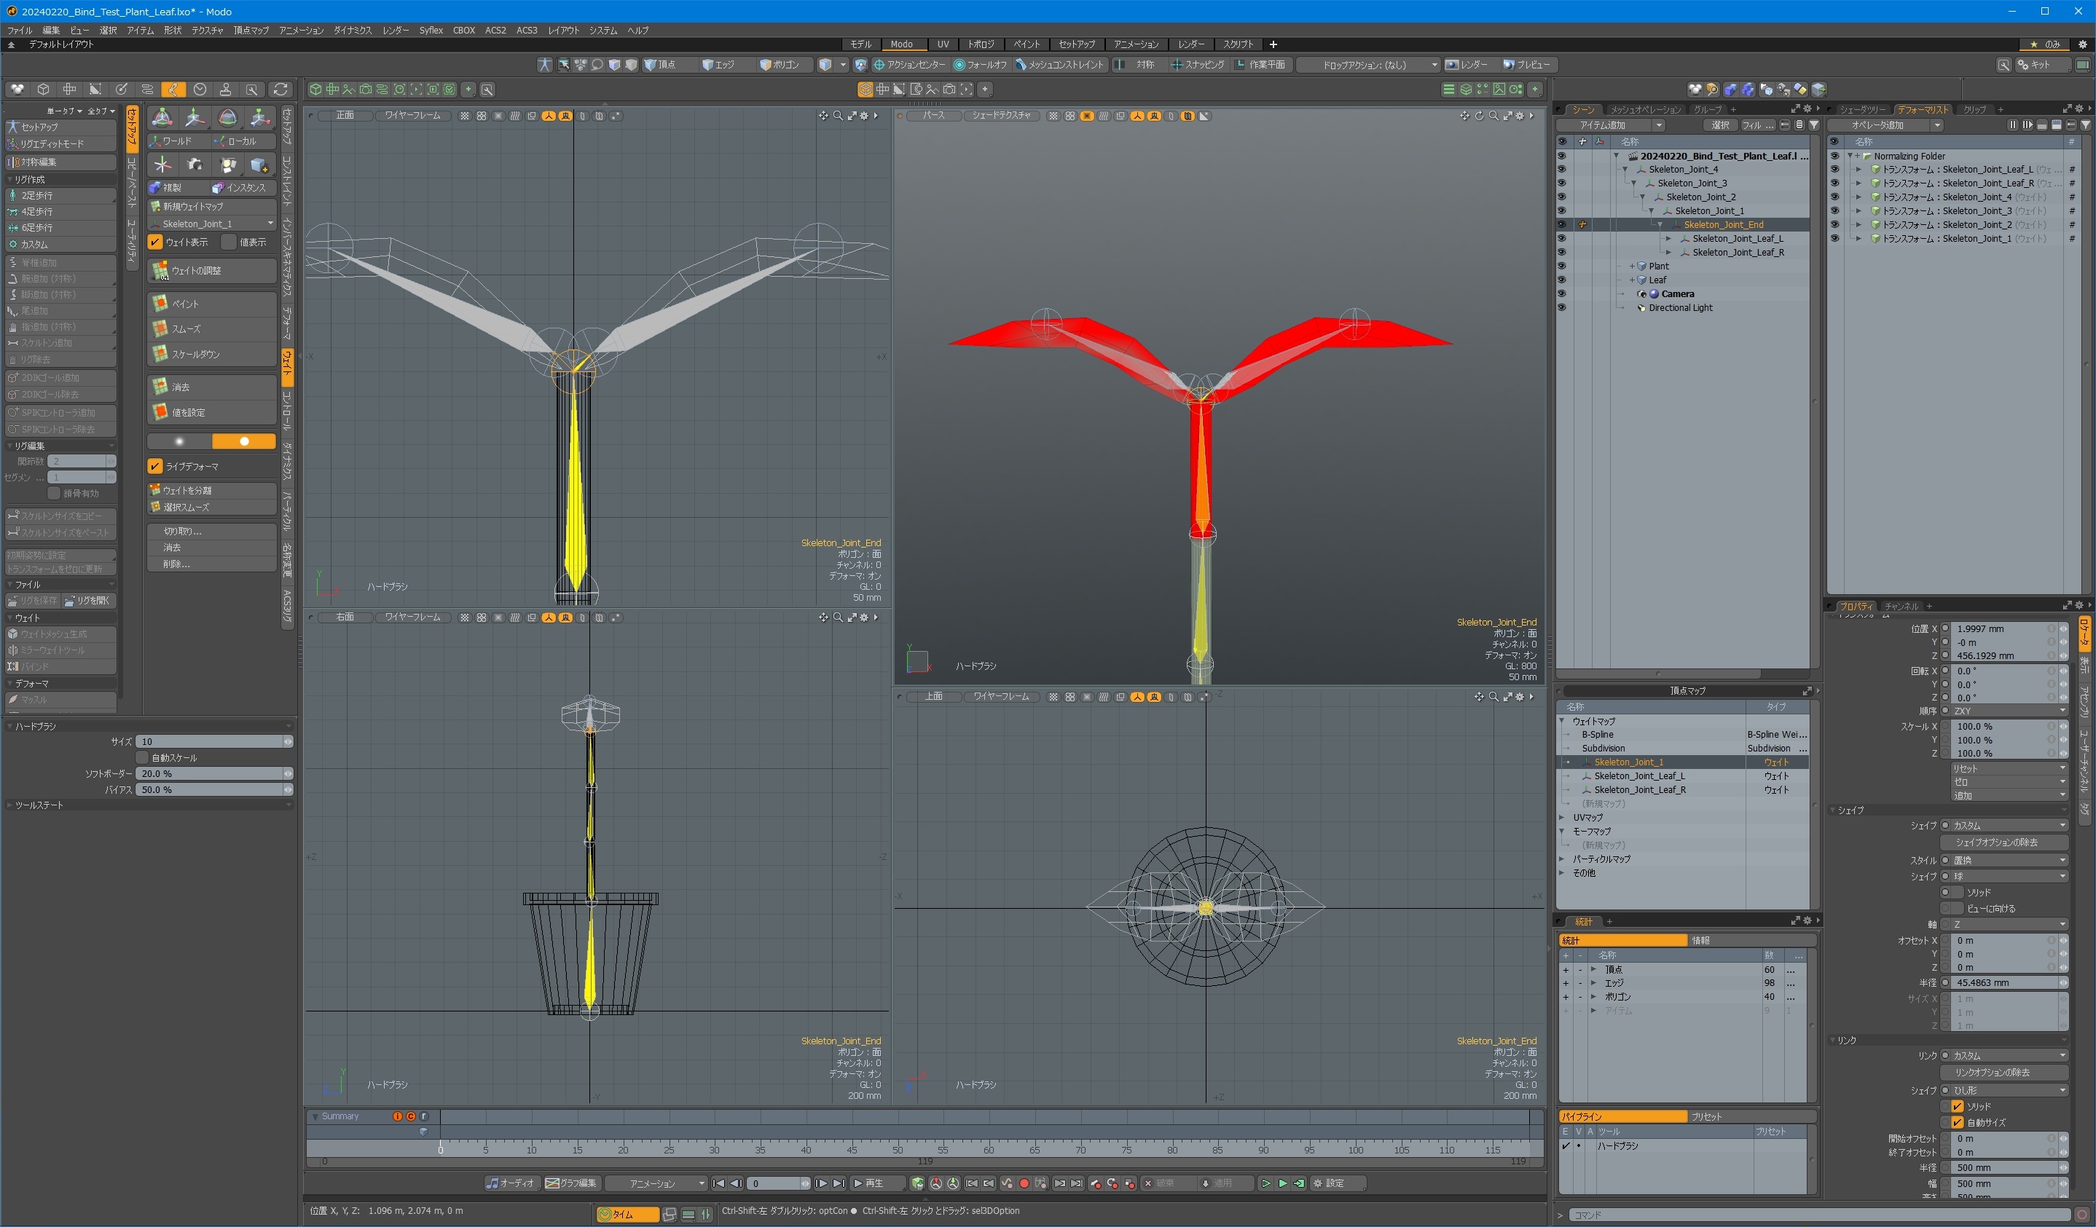2096x1227 pixels.
Task: Open Symmetry Edit (対称編集) tool
Action: pyautogui.click(x=60, y=162)
